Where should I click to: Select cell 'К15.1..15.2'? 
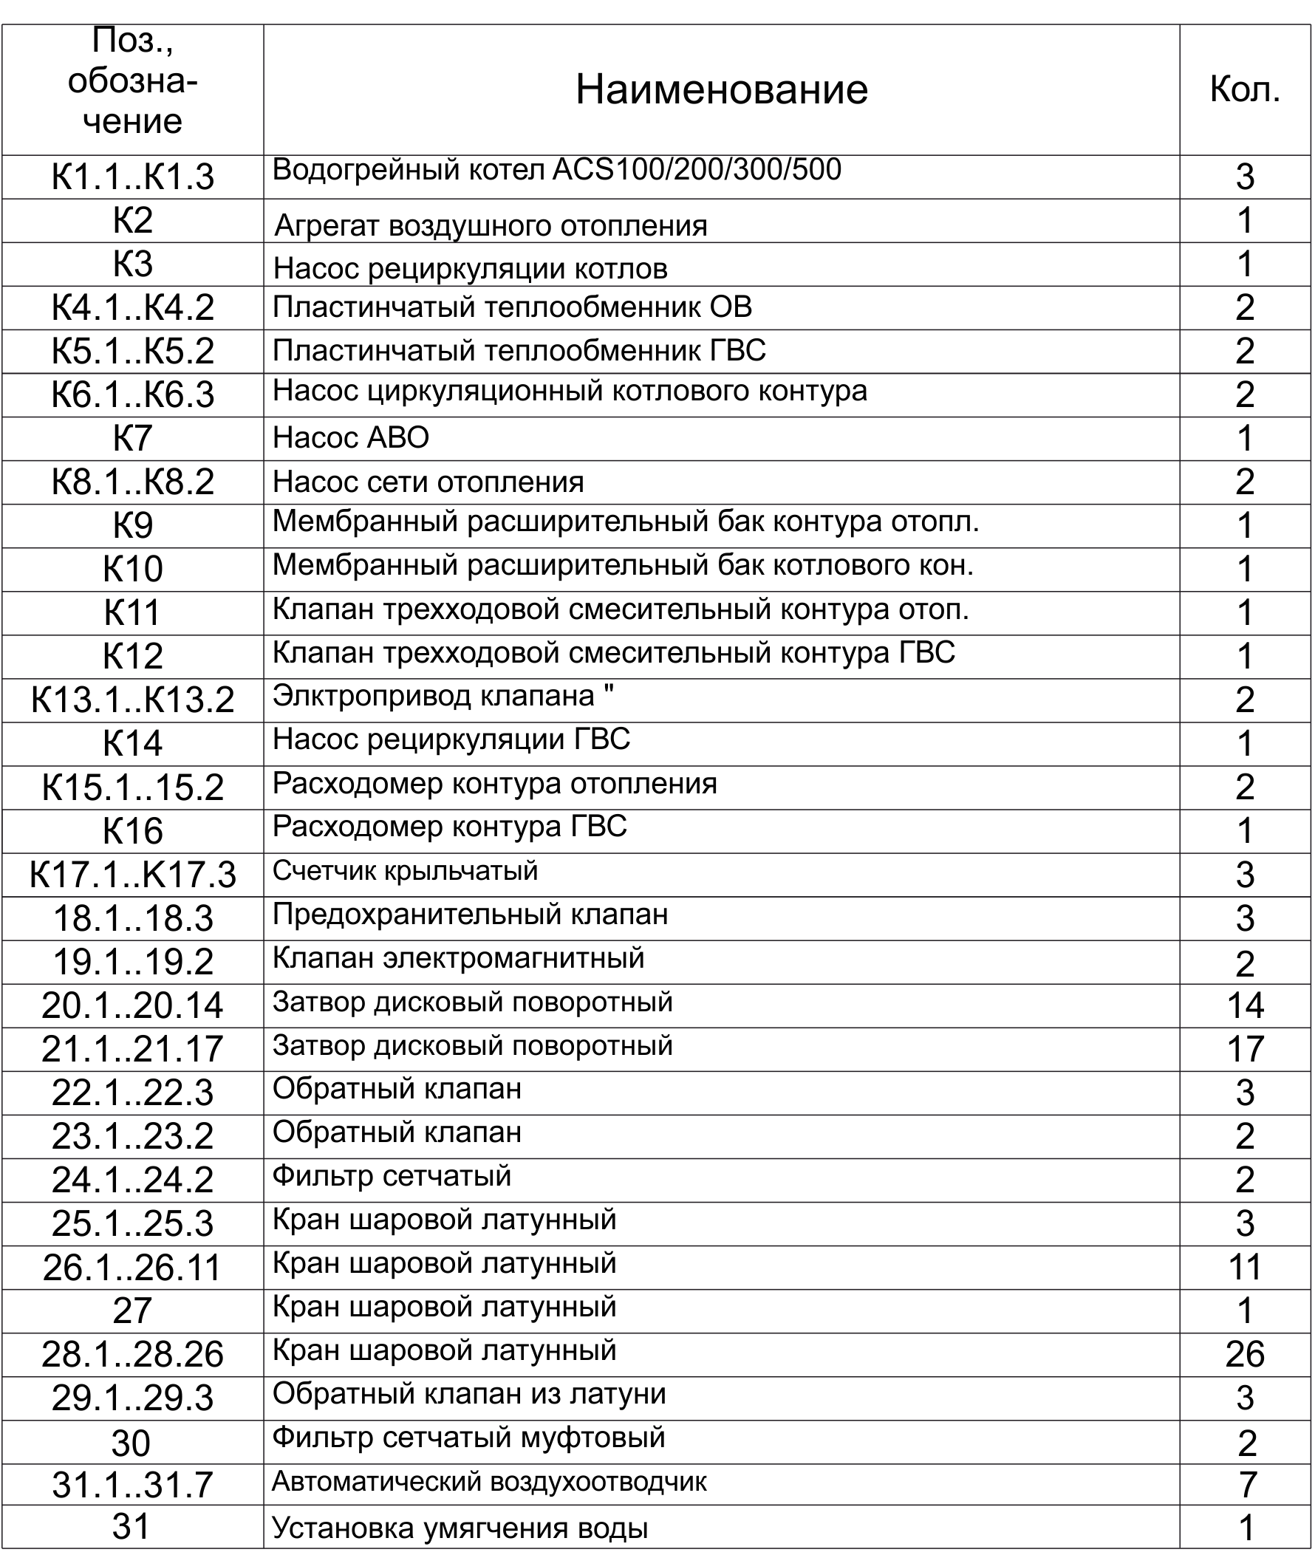[133, 787]
